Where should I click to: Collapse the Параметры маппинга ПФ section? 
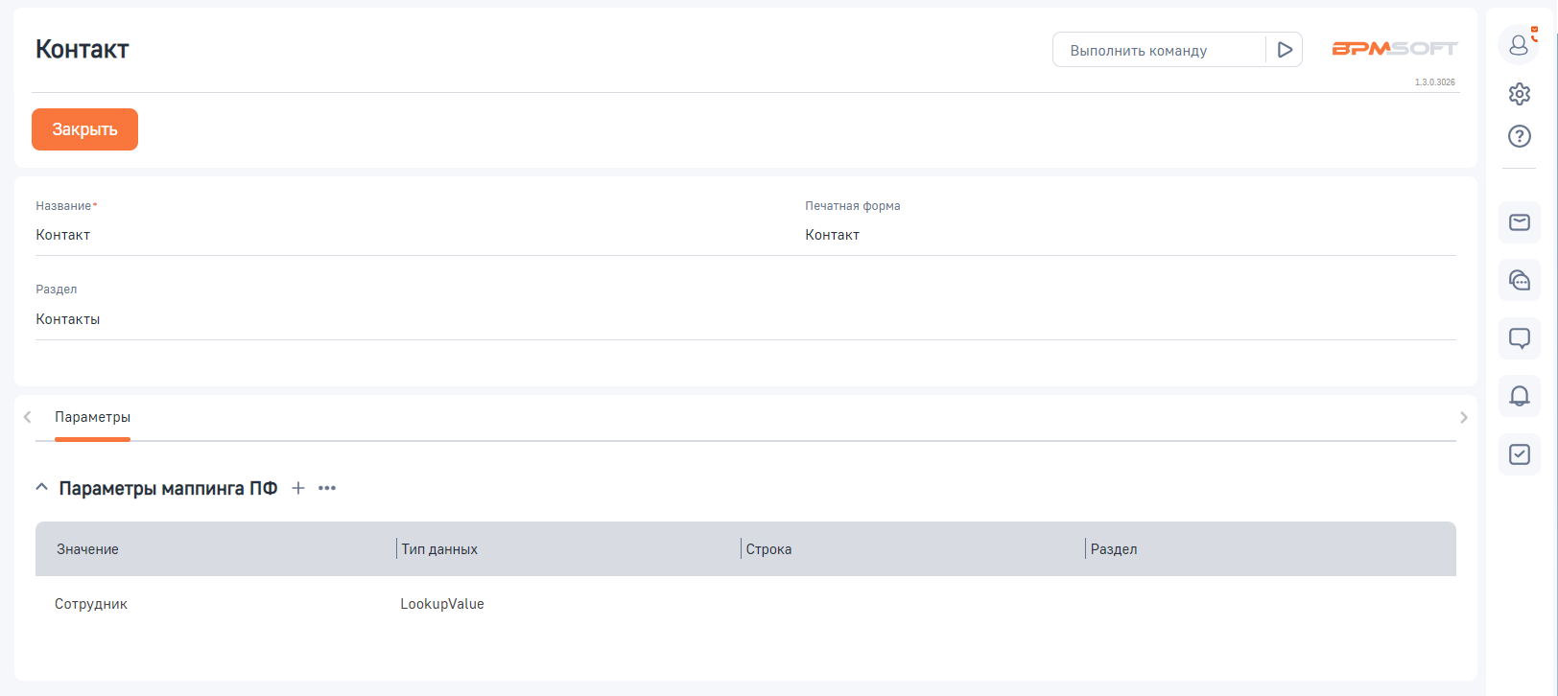[41, 488]
